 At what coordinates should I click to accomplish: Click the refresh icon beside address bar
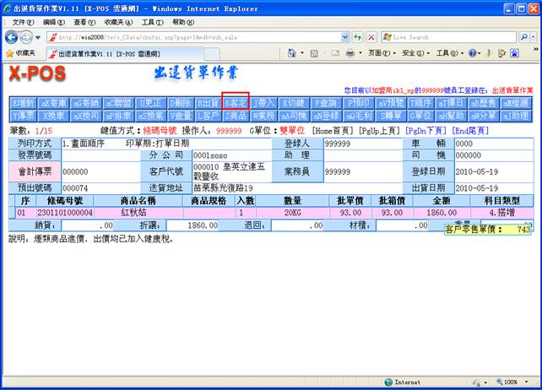pyautogui.click(x=358, y=37)
